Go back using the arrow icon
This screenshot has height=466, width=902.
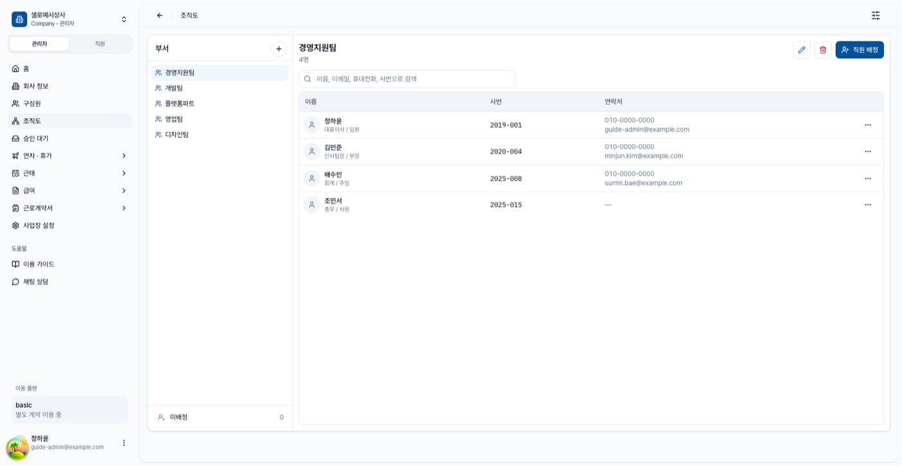[160, 15]
